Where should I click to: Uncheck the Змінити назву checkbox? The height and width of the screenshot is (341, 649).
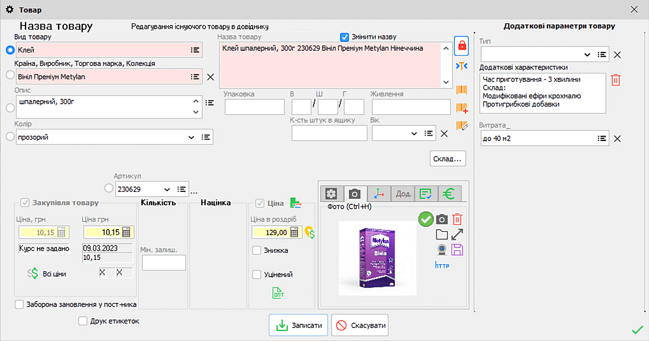click(345, 37)
